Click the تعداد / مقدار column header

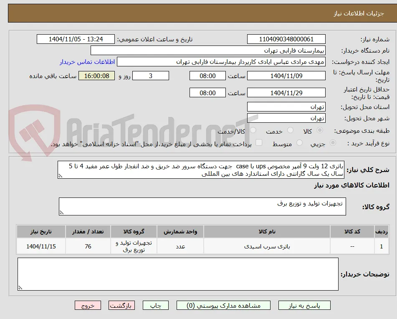click(88, 232)
